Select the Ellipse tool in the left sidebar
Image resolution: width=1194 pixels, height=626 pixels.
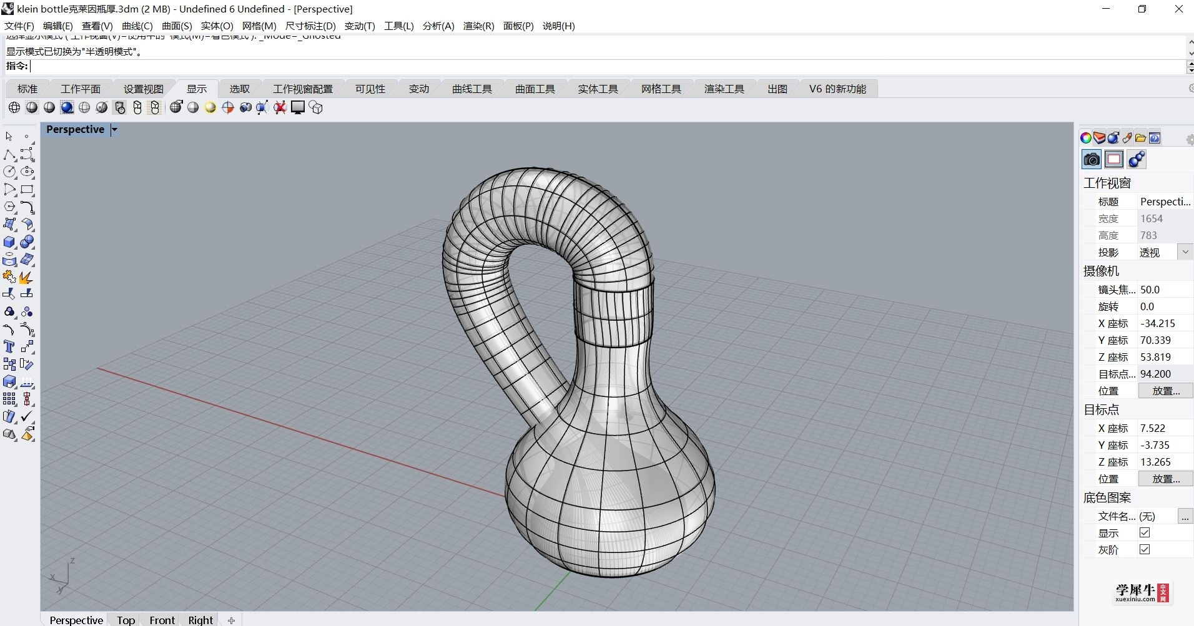(27, 172)
